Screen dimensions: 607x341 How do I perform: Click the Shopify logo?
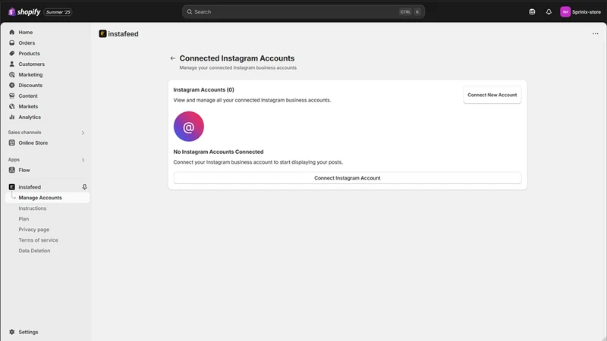[24, 12]
